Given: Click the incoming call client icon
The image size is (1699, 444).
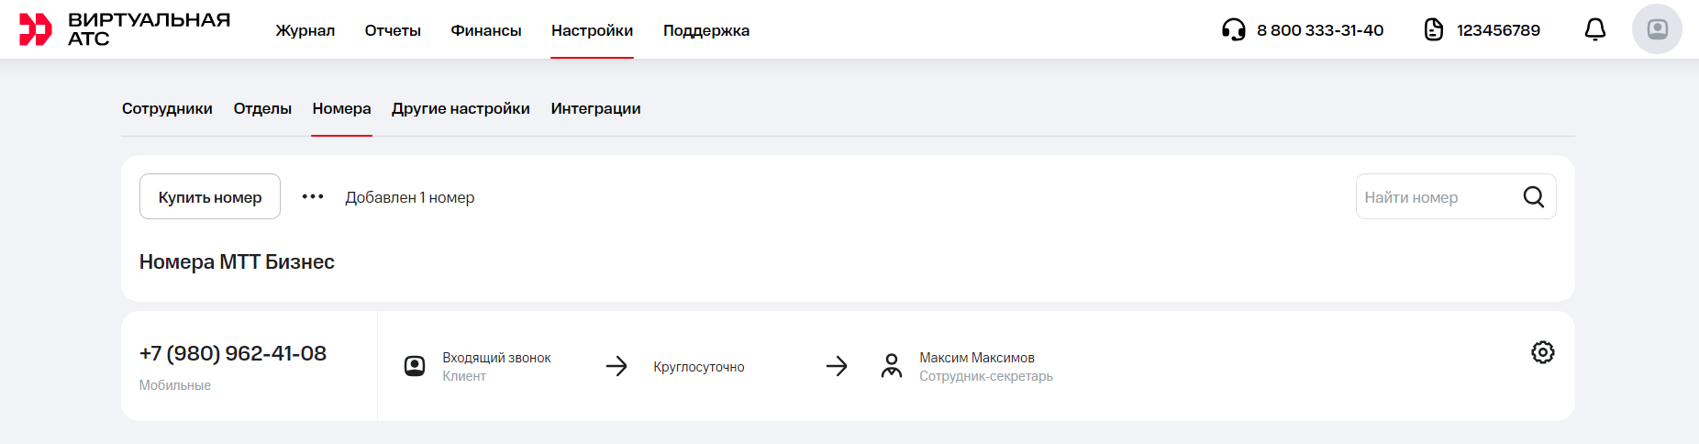Looking at the screenshot, I should pos(415,366).
